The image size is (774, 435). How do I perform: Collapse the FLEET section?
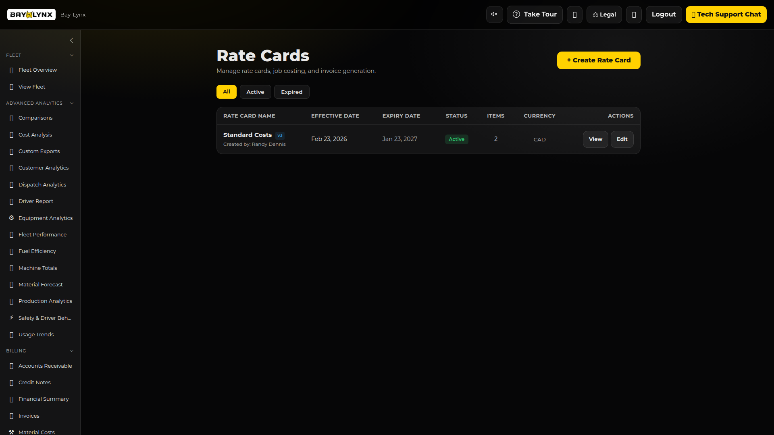click(72, 55)
